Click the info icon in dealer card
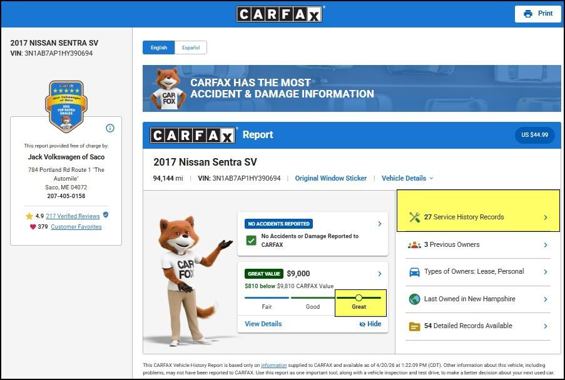 coord(110,128)
